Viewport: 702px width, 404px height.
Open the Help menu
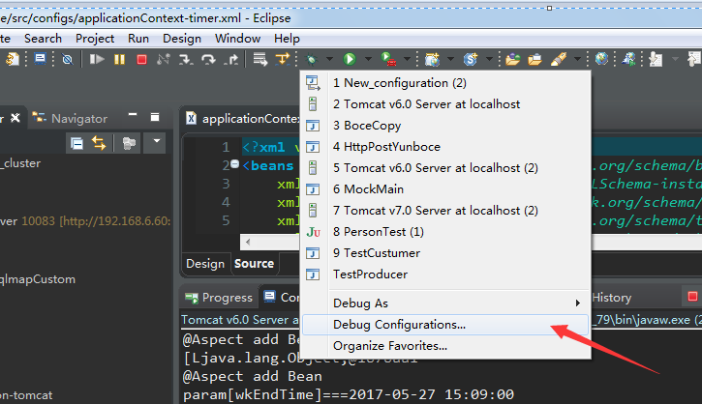pos(287,39)
